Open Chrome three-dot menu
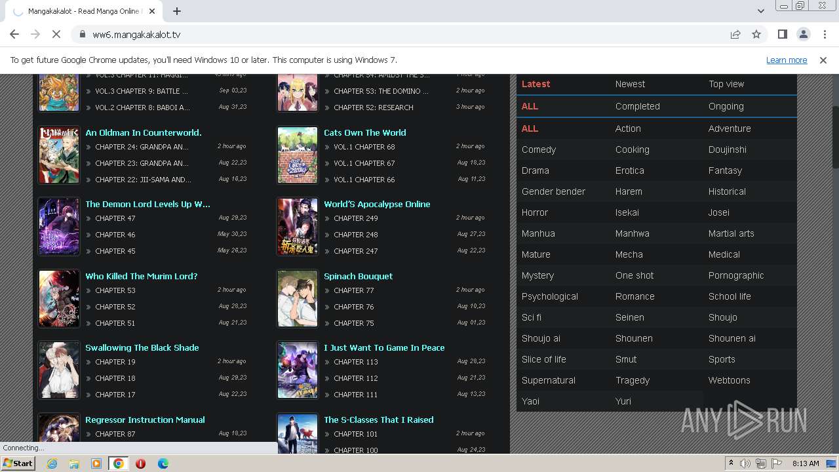The width and height of the screenshot is (839, 472). click(824, 34)
